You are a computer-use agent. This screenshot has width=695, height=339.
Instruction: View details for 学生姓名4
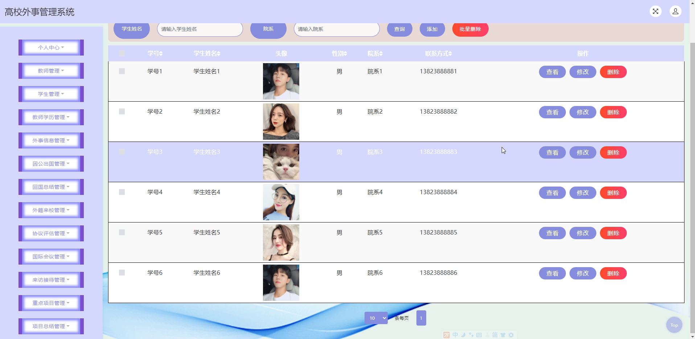[552, 193]
